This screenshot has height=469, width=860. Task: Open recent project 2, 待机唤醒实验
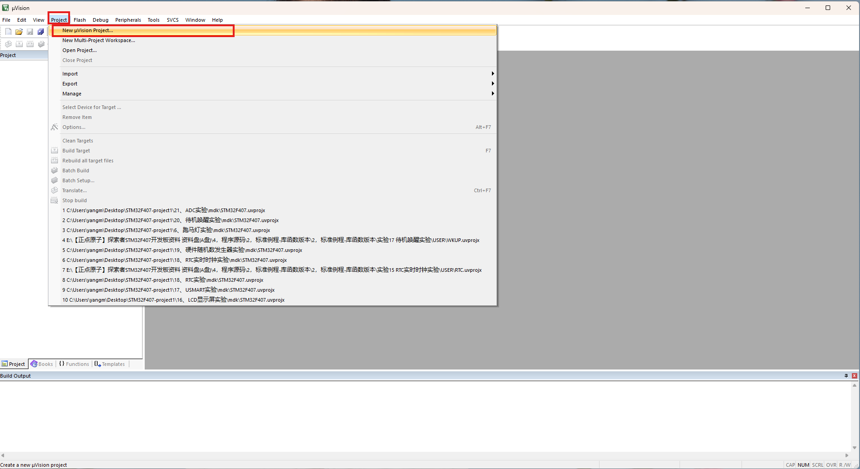click(273, 220)
